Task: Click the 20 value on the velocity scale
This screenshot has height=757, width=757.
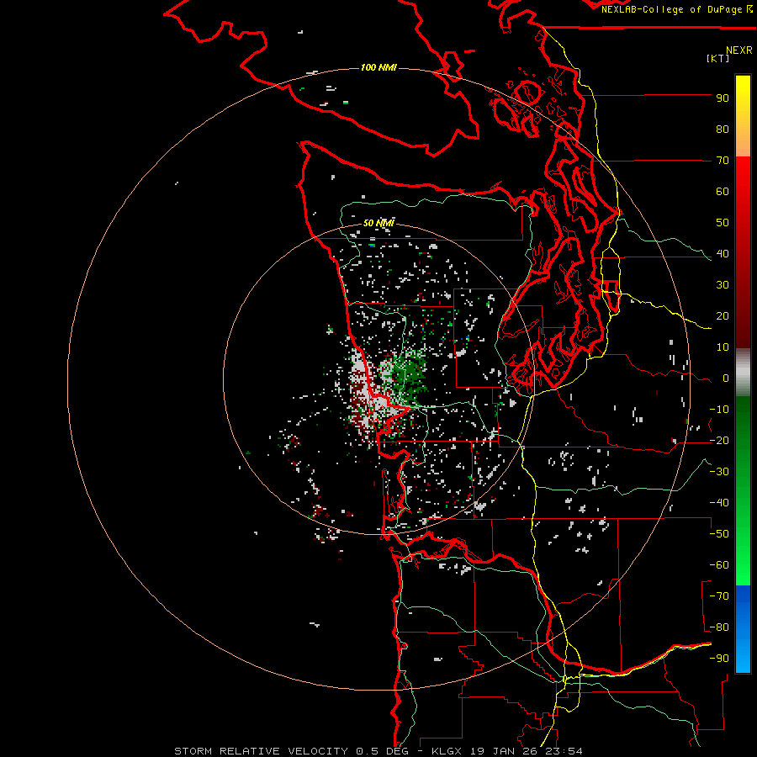Action: [x=723, y=315]
